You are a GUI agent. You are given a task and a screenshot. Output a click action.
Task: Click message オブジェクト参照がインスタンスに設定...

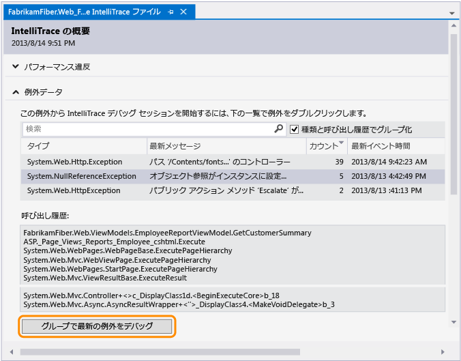218,176
